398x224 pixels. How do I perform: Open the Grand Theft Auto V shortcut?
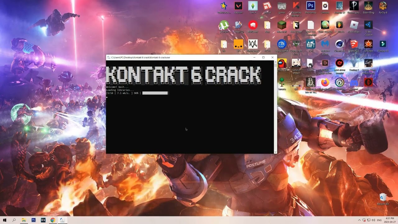296,47
